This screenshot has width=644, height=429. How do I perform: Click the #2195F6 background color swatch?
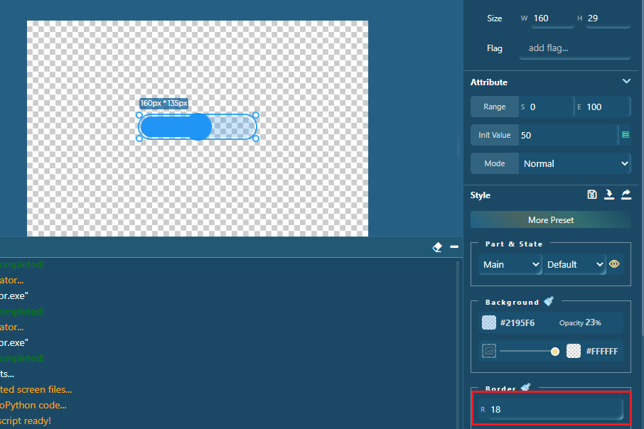[x=489, y=322]
